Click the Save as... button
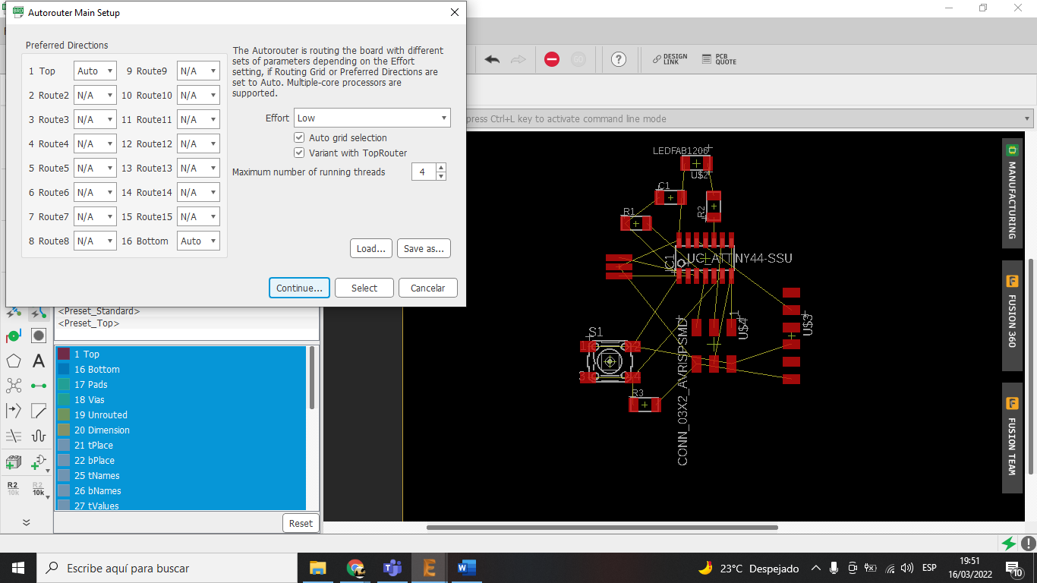1037x583 pixels. point(424,248)
